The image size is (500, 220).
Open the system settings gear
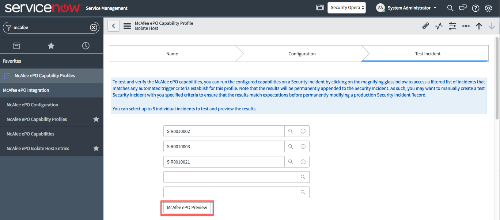point(488,8)
